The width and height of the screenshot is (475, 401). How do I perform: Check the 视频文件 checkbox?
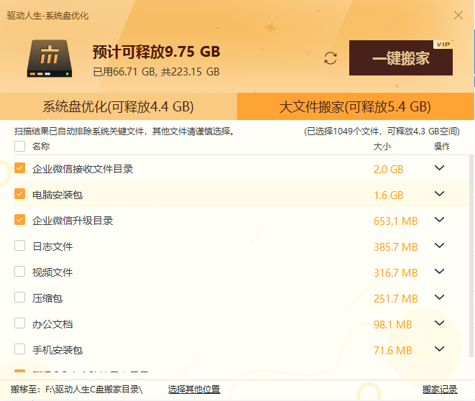(19, 272)
